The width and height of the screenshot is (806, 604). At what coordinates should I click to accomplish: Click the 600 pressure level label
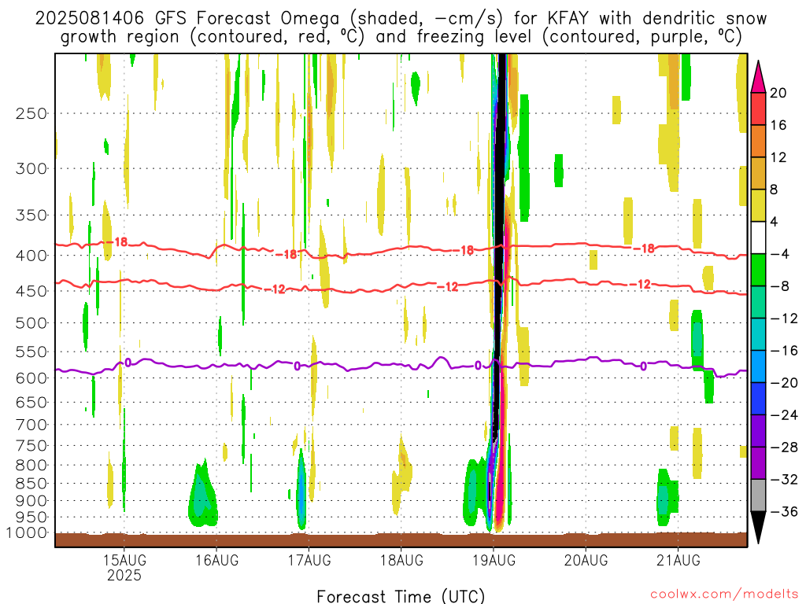[x=31, y=378]
